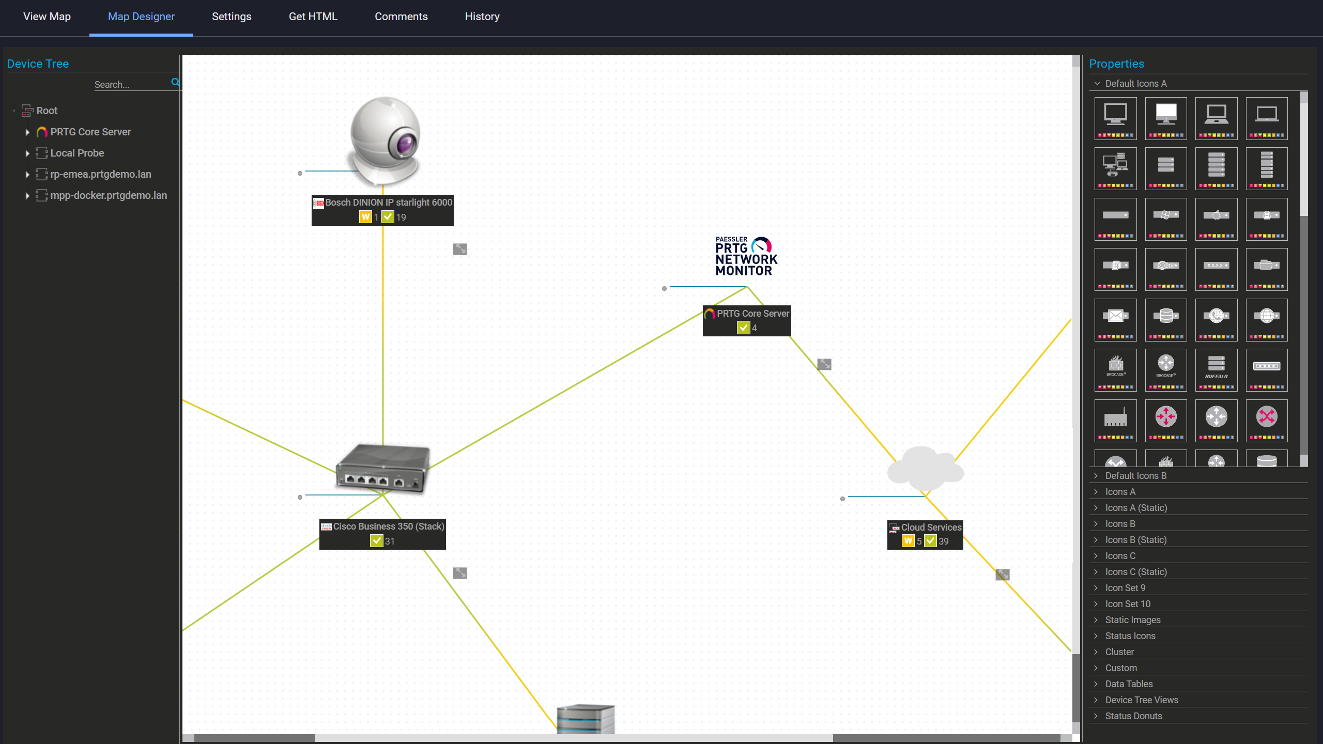Click the connector dot beside the webcam
The height and width of the screenshot is (744, 1323).
coord(300,174)
